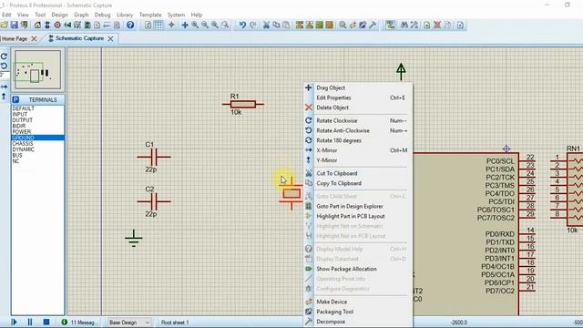583x328 pixels.
Task: Select the blue center-view cross icon
Action: pos(185,25)
